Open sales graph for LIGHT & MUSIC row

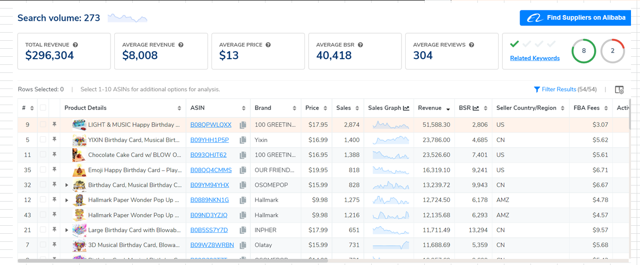[x=391, y=125]
